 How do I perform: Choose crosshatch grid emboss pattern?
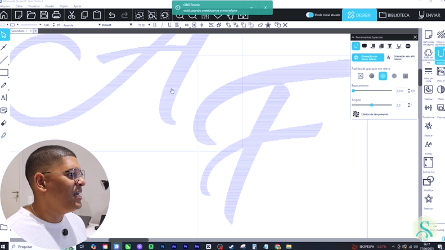coord(371,76)
